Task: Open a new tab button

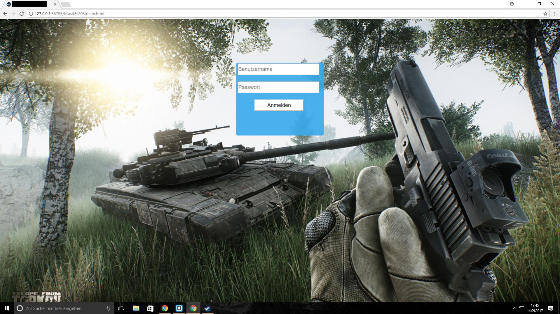Action: point(66,4)
